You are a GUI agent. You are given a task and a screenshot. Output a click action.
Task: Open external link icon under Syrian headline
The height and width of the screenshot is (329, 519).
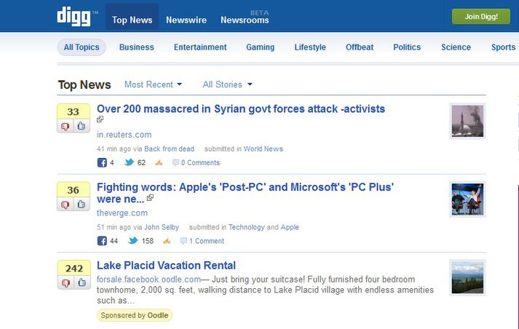point(100,119)
